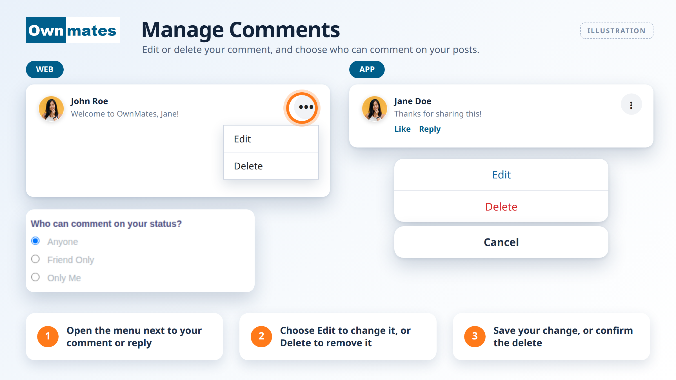Click the WEB section label
Viewport: 676px width, 380px height.
tap(45, 70)
